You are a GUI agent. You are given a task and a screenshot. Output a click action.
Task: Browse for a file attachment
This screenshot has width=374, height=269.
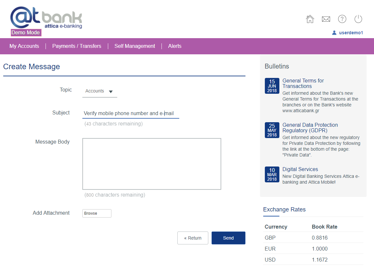pyautogui.click(x=97, y=213)
